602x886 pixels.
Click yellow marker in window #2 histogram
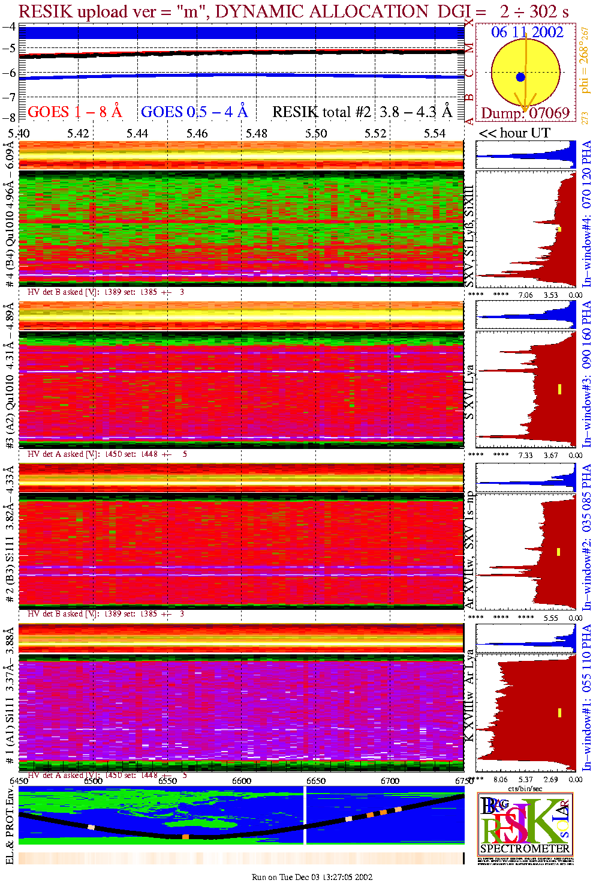559,552
